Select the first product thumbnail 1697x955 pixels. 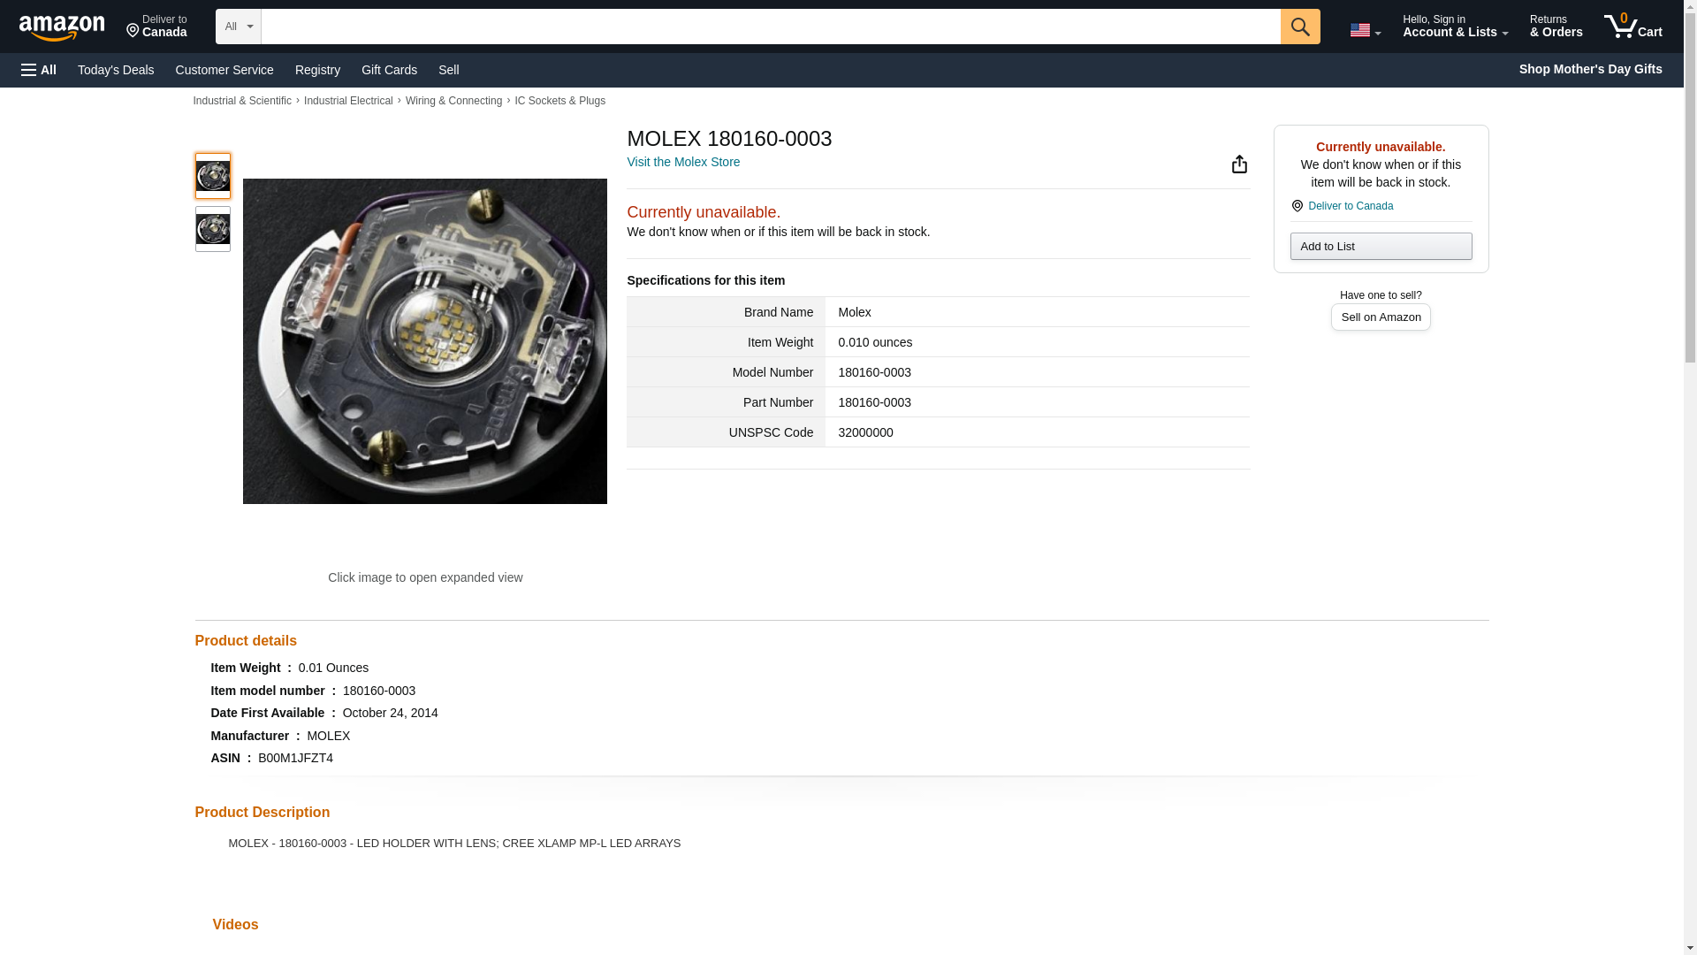(212, 176)
